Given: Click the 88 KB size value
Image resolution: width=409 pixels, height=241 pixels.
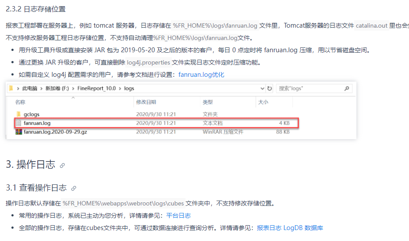Looking at the screenshot, I should [283, 132].
